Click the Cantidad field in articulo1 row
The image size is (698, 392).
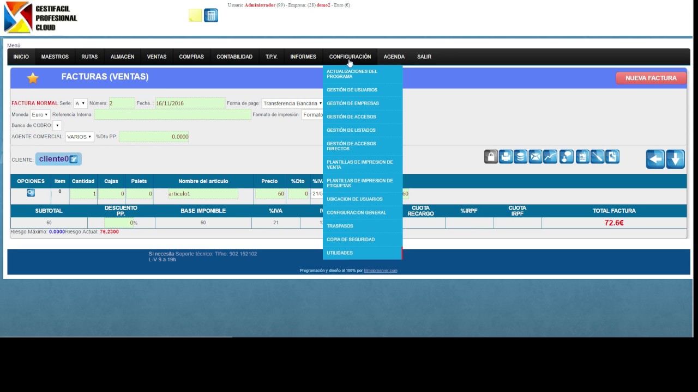(x=83, y=193)
